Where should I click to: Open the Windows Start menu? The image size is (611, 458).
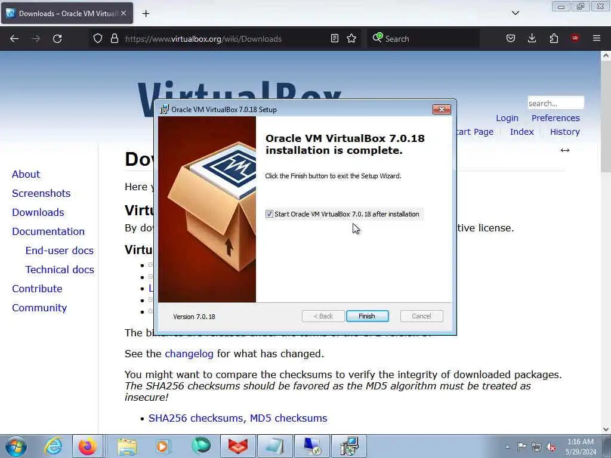pyautogui.click(x=16, y=446)
